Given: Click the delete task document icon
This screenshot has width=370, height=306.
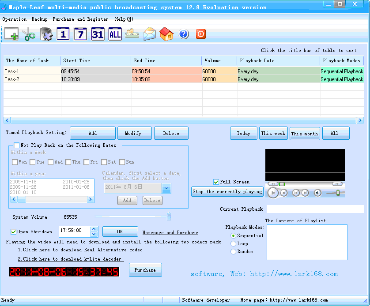Looking at the screenshot, I should pos(46,34).
